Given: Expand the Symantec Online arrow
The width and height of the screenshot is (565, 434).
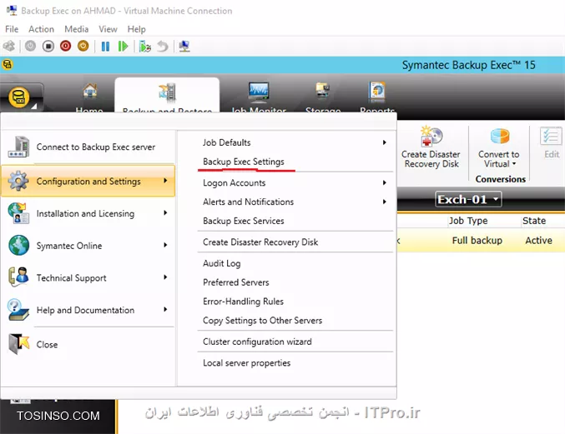Looking at the screenshot, I should [x=165, y=245].
